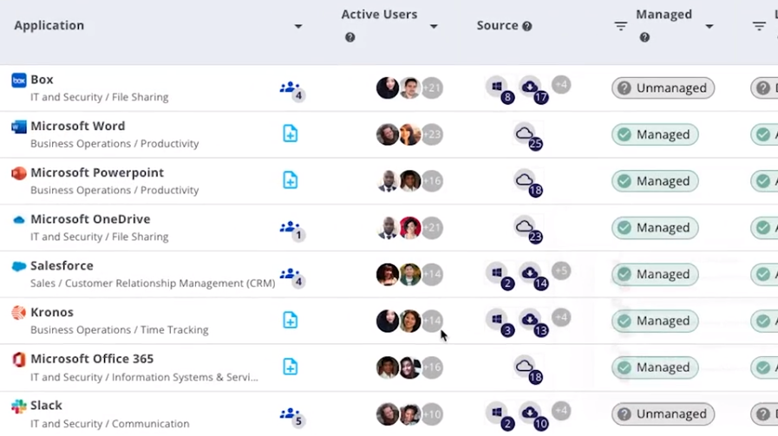This screenshot has height=436, width=778.
Task: Click the Managed badge for Kronos
Action: tap(655, 321)
